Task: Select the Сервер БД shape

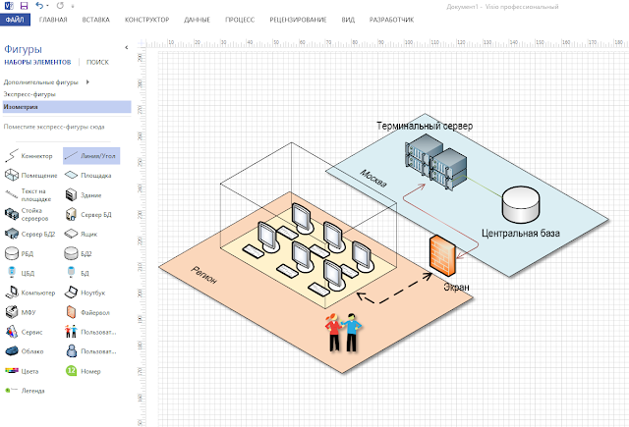Action: tap(88, 214)
